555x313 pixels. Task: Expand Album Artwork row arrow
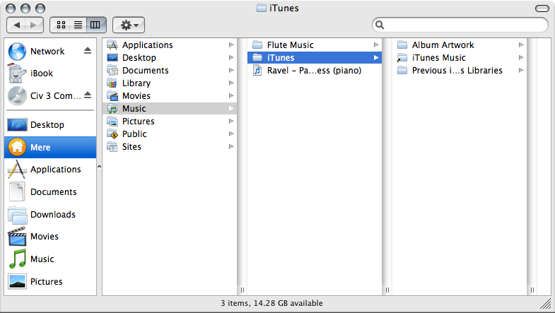[x=521, y=45]
